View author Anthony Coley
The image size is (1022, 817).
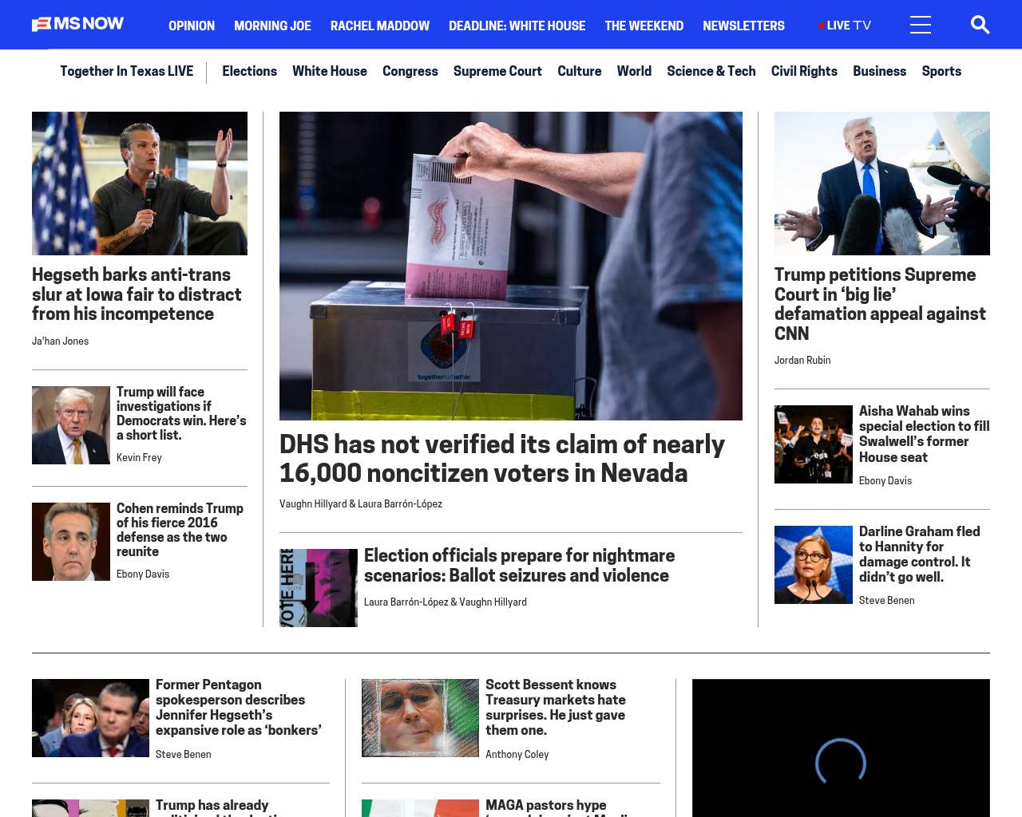pyautogui.click(x=517, y=754)
